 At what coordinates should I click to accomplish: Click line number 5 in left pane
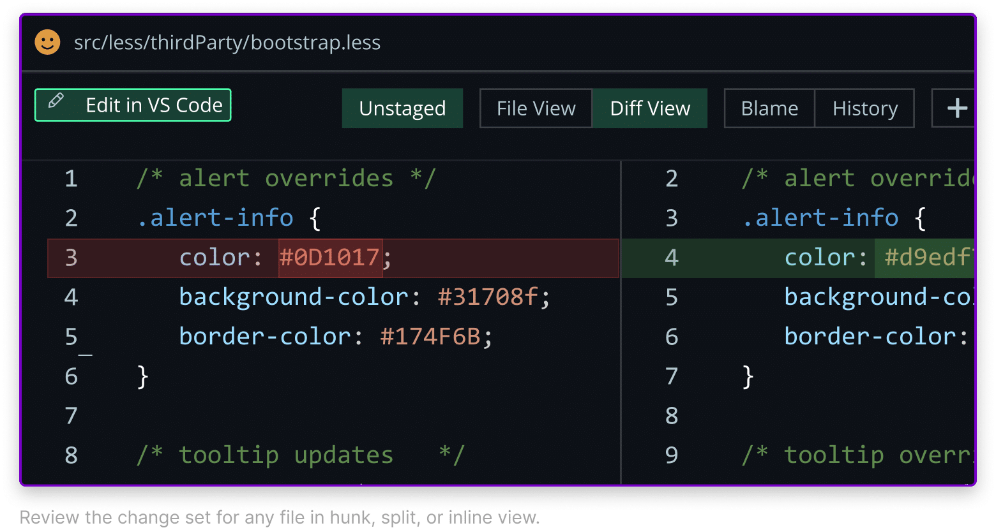tap(71, 337)
